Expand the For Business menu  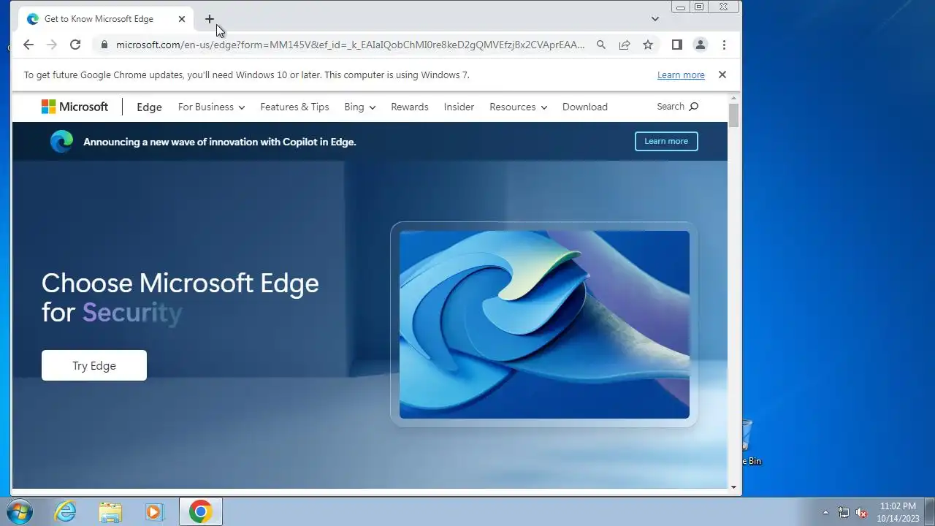pos(212,107)
